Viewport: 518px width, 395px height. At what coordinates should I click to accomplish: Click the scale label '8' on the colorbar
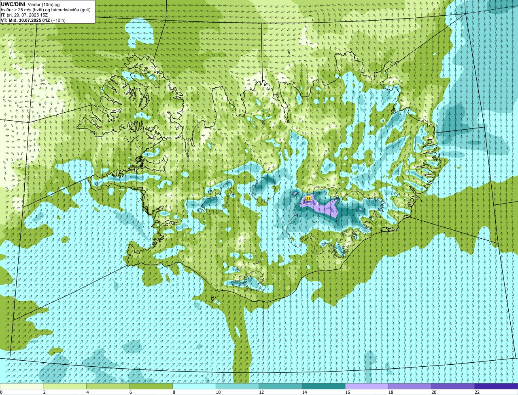[x=174, y=392]
